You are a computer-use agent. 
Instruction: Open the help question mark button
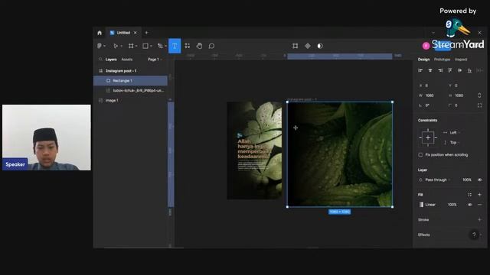click(474, 235)
